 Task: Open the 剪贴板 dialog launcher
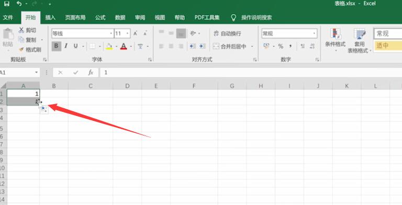point(45,60)
